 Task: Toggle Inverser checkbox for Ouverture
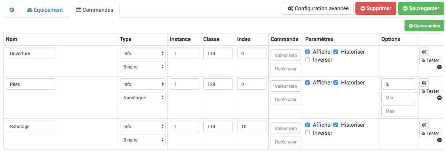coord(307,60)
